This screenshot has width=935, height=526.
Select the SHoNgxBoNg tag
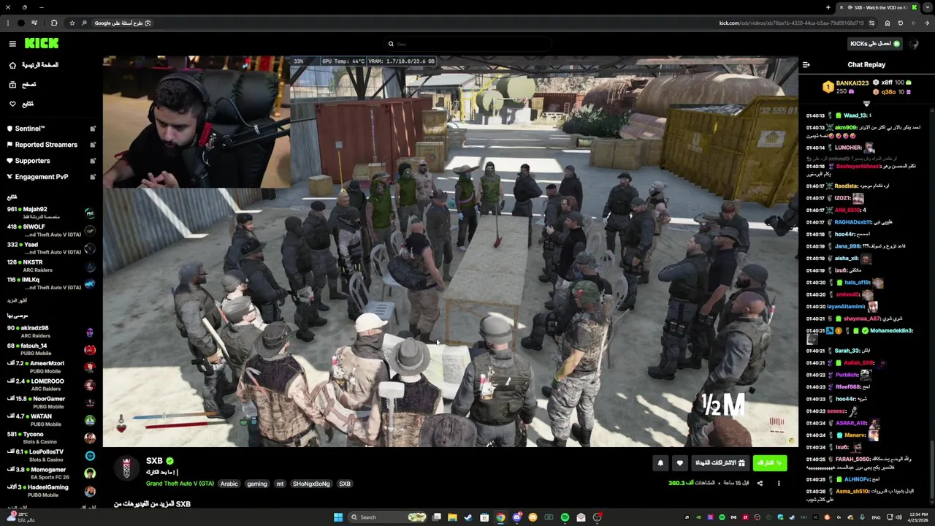tap(311, 484)
